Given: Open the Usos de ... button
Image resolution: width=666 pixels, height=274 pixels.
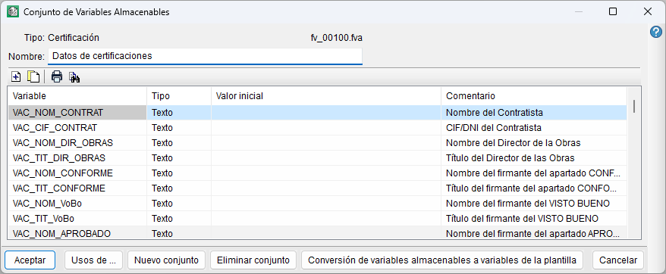Looking at the screenshot, I should point(93,260).
